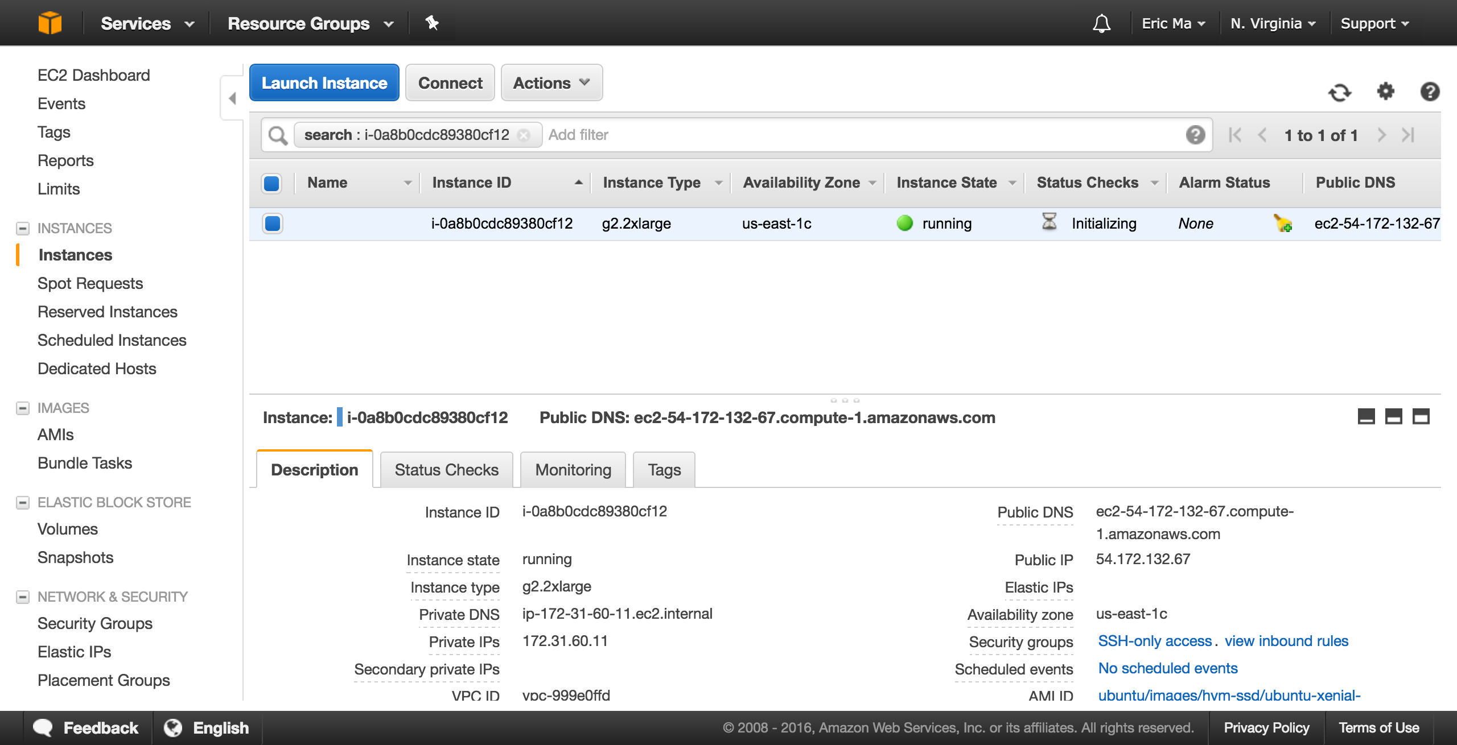
Task: Click the second panel resize icon
Action: point(1393,416)
